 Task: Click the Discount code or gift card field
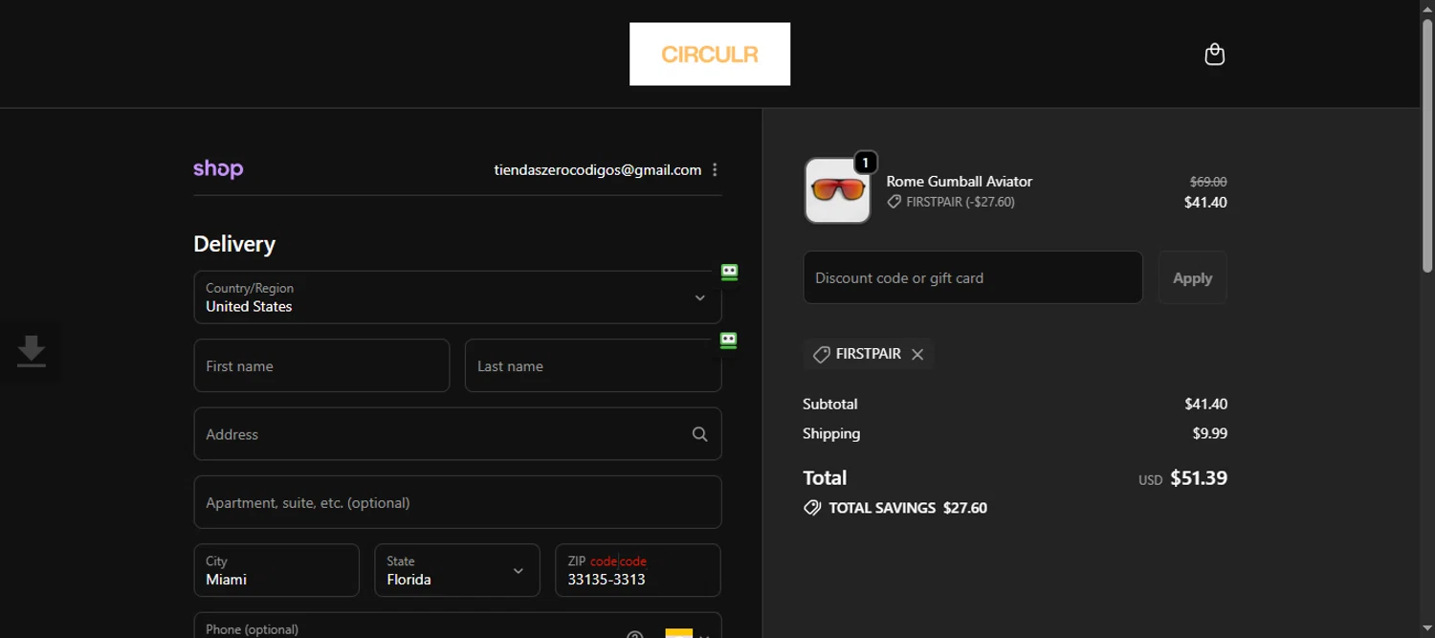click(973, 277)
